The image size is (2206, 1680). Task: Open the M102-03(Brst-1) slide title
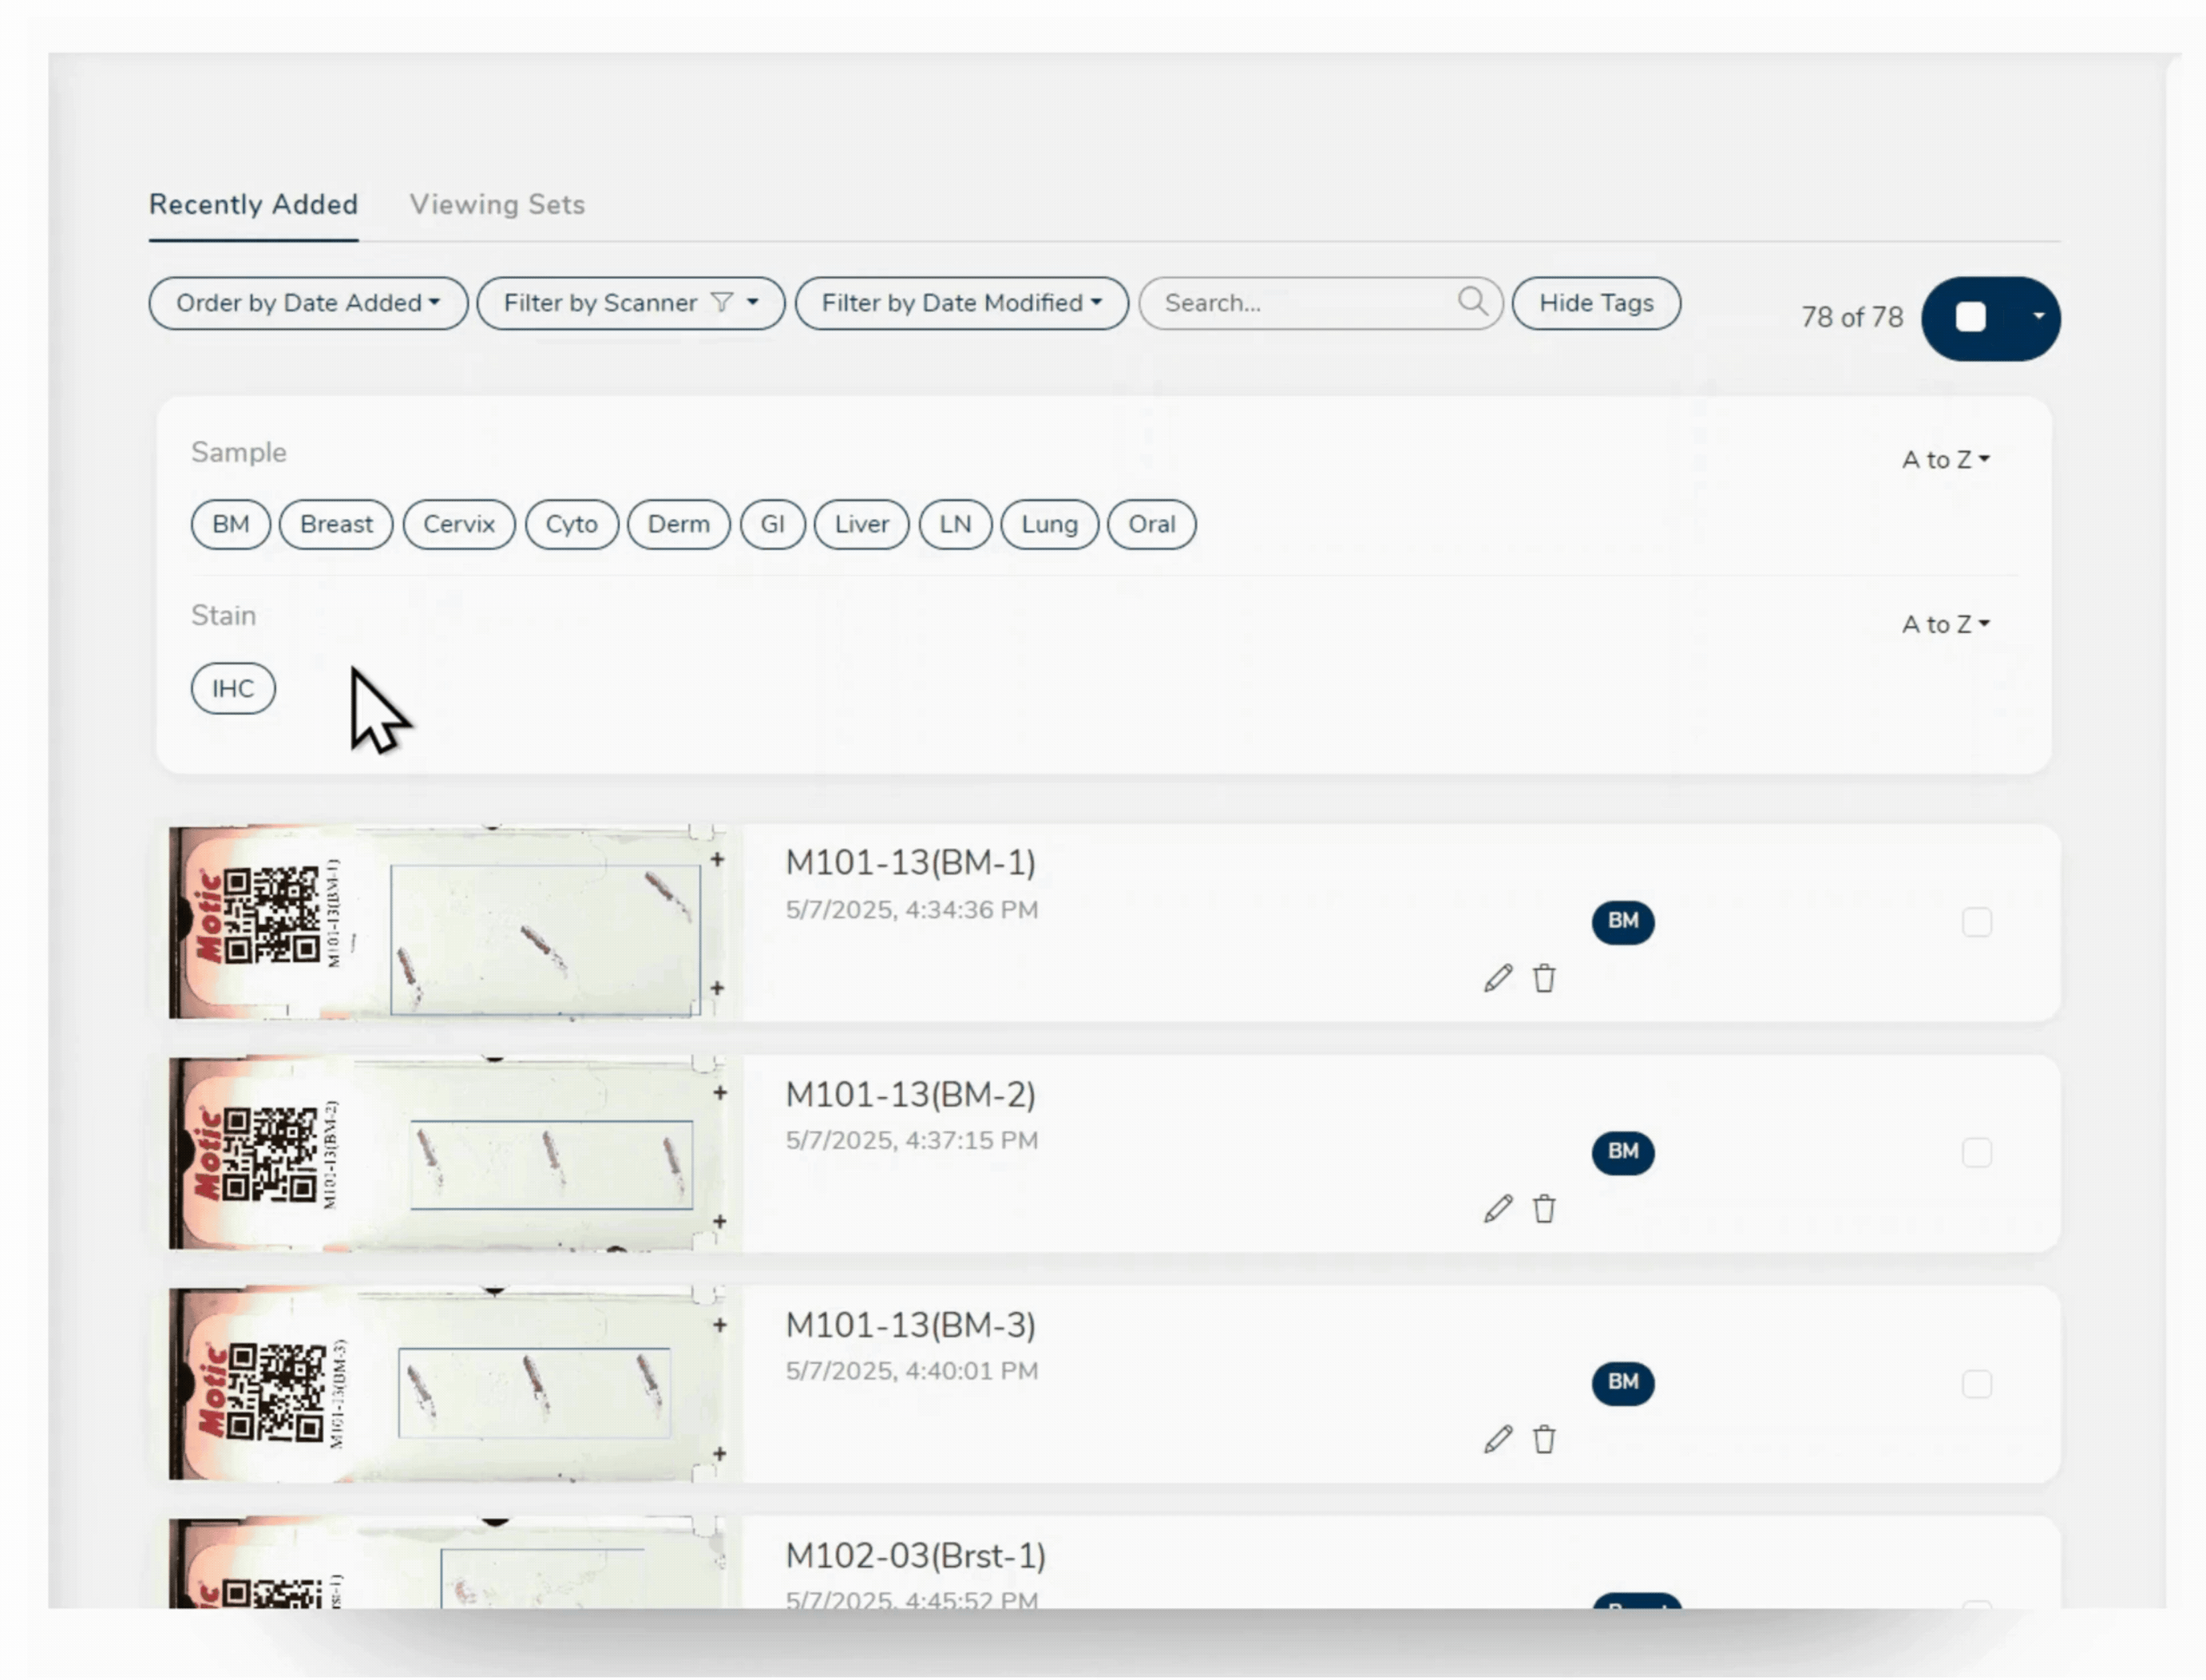tap(915, 1555)
